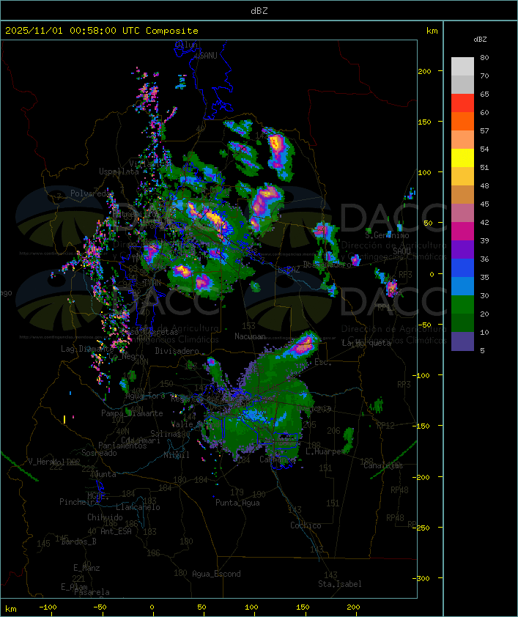Click the 'Parlamentos' map label
Viewport: 518px width, 617px height.
(x=122, y=446)
